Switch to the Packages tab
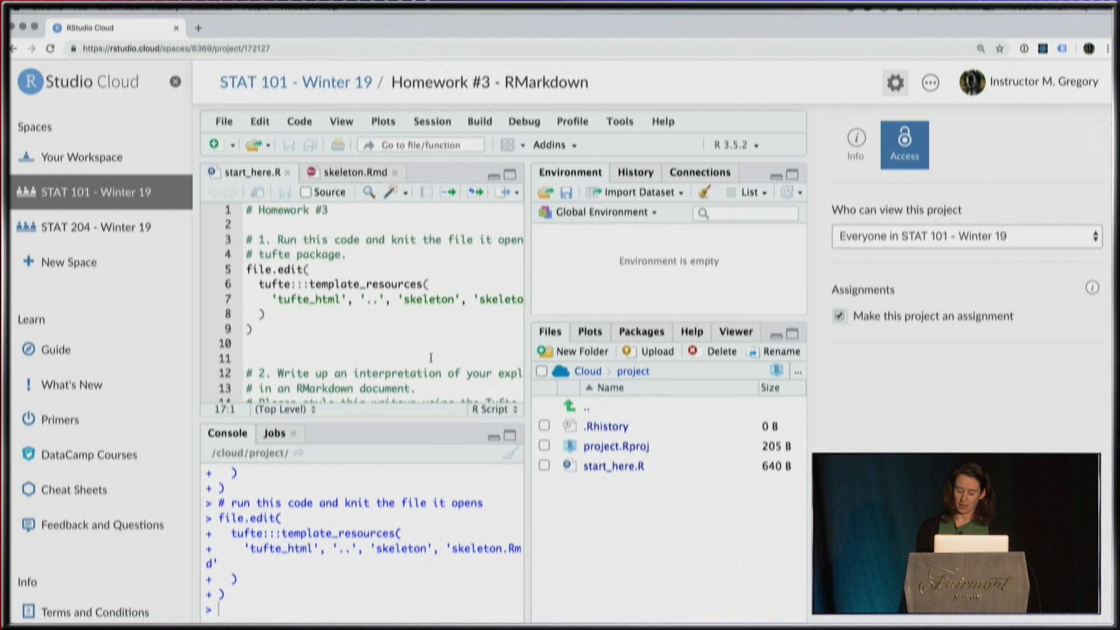This screenshot has height=630, width=1120. click(x=642, y=331)
